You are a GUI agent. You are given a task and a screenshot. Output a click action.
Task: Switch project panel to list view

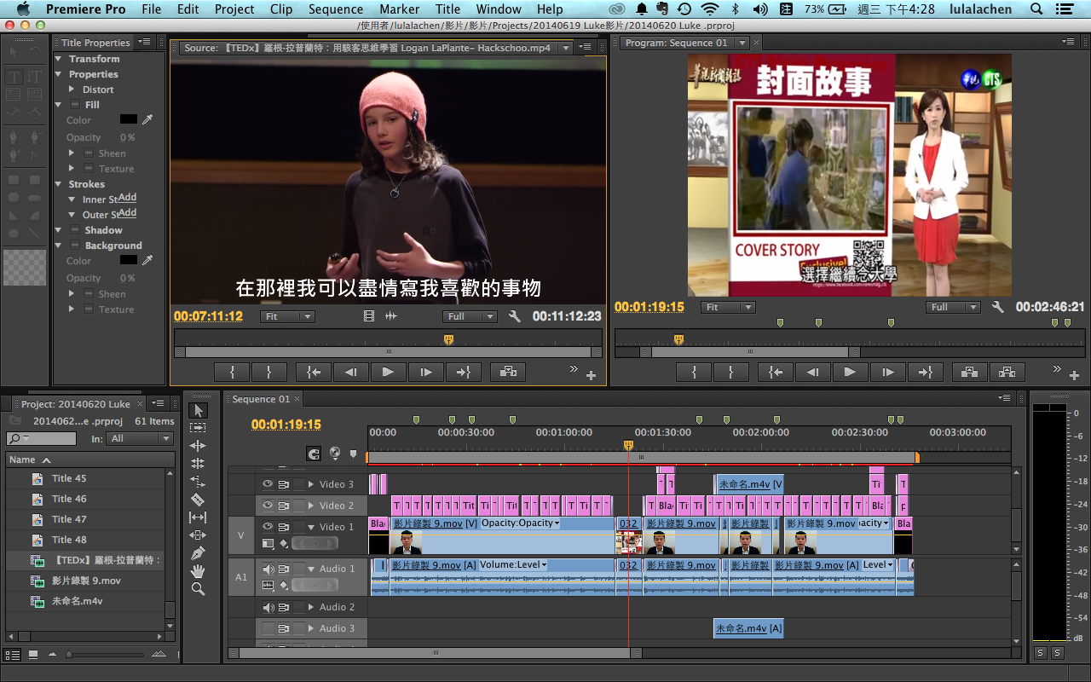(x=14, y=655)
